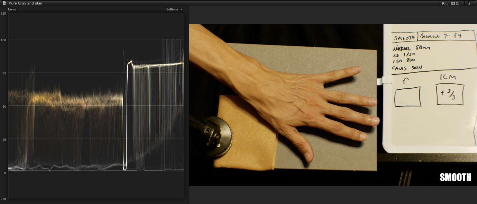Click the -20 mark on the luma scale
The width and height of the screenshot is (477, 204).
click(3, 199)
